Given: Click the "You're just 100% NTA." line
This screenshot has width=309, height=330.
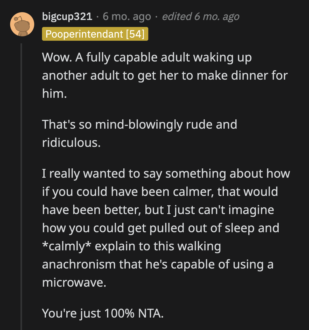Looking at the screenshot, I should [103, 313].
